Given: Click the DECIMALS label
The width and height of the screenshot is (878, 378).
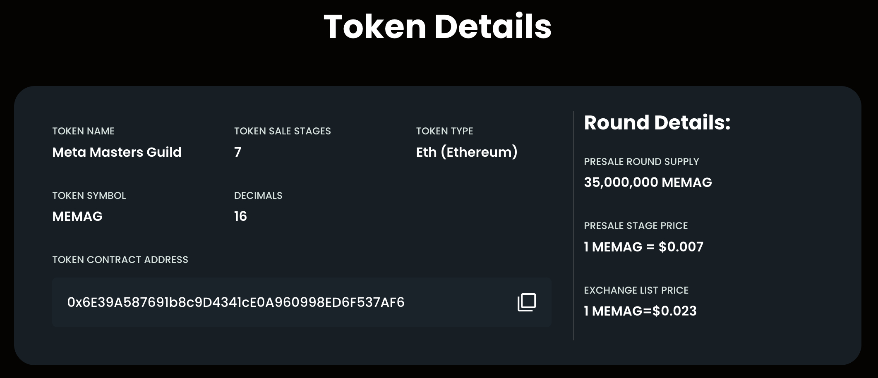Looking at the screenshot, I should 258,196.
